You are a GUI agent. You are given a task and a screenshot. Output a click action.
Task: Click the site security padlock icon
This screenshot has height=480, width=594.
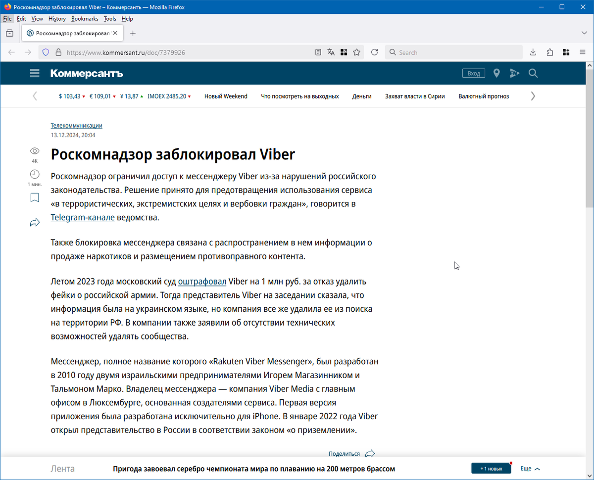(58, 52)
